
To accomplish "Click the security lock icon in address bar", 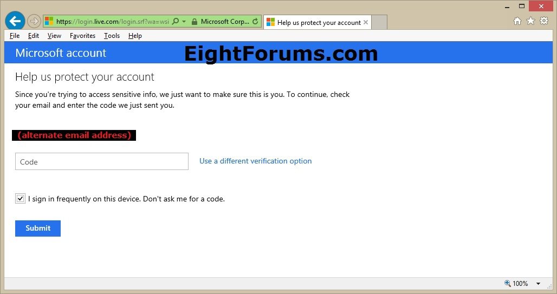I will pos(194,22).
